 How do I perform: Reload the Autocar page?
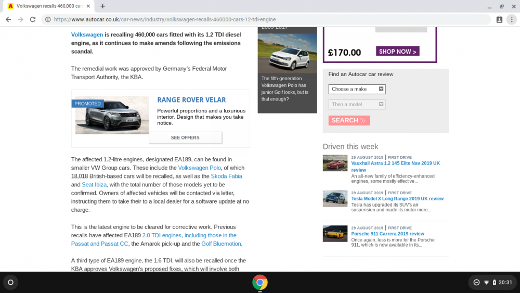pos(32,20)
